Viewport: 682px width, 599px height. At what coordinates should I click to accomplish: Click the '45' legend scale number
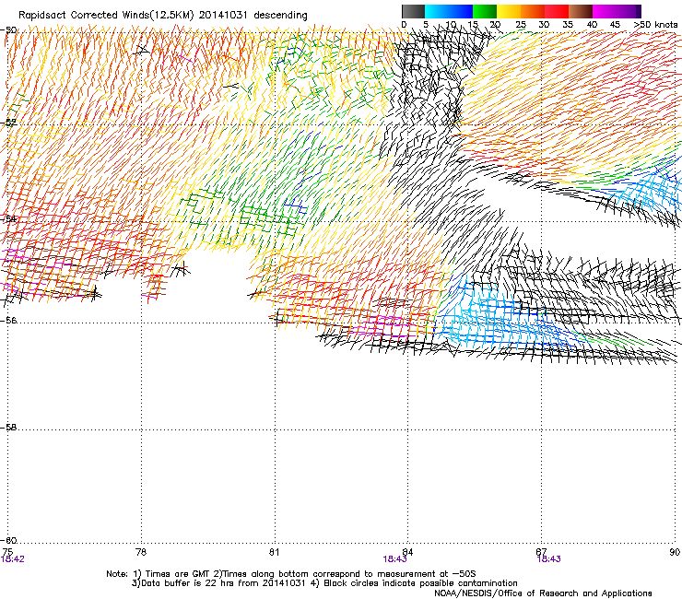615,25
